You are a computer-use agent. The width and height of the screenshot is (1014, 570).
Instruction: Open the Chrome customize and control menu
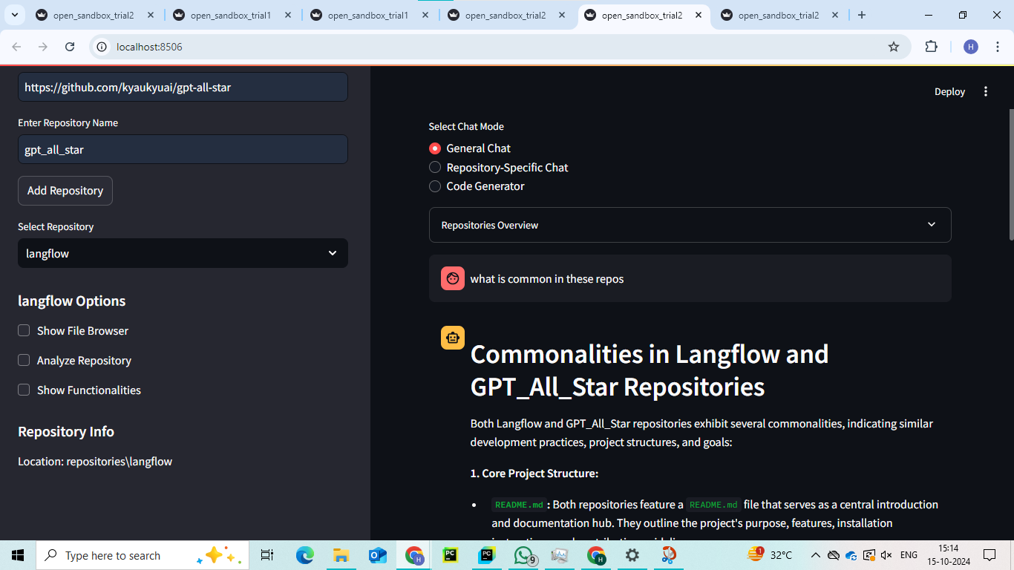pyautogui.click(x=997, y=47)
